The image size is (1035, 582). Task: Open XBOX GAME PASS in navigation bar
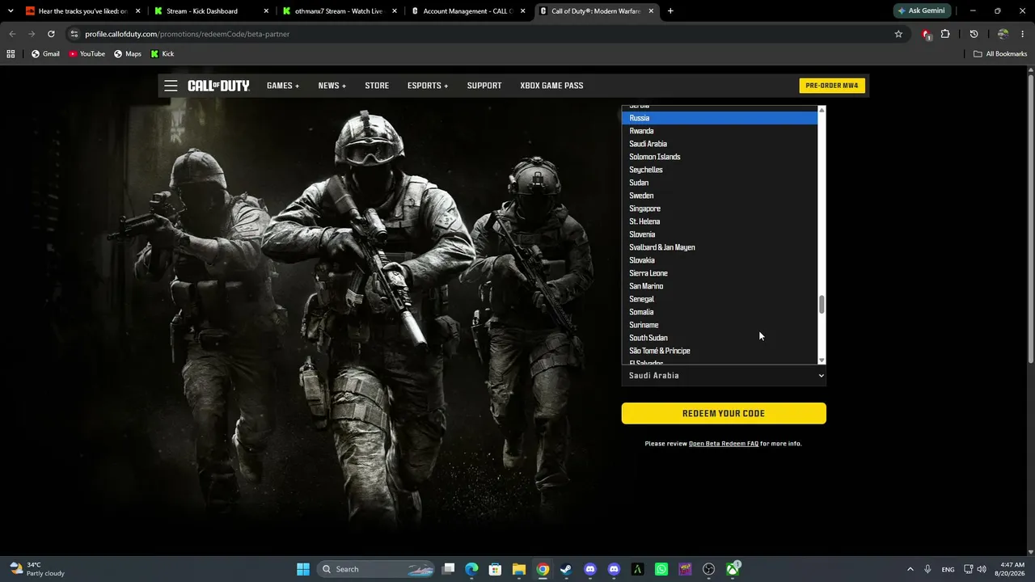point(551,86)
